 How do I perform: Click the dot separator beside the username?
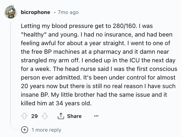[x=55, y=12]
